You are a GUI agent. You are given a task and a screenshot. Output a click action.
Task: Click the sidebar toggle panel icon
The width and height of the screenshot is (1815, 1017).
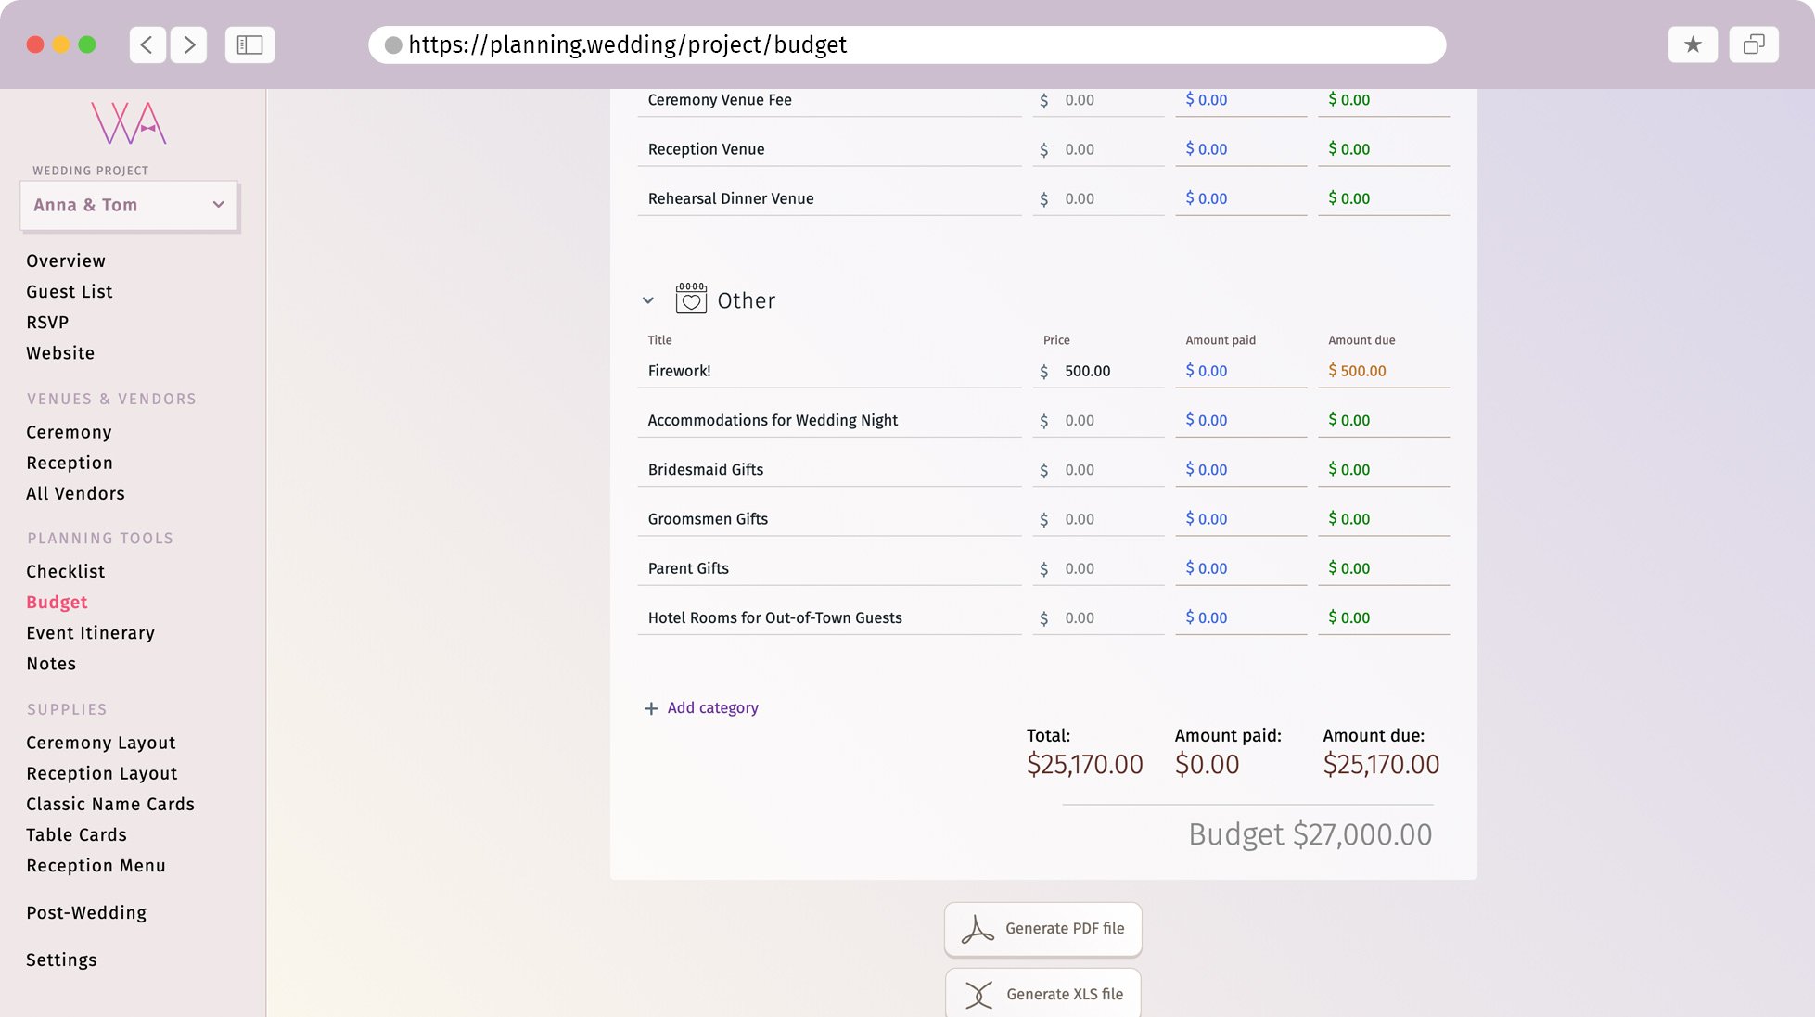[249, 44]
